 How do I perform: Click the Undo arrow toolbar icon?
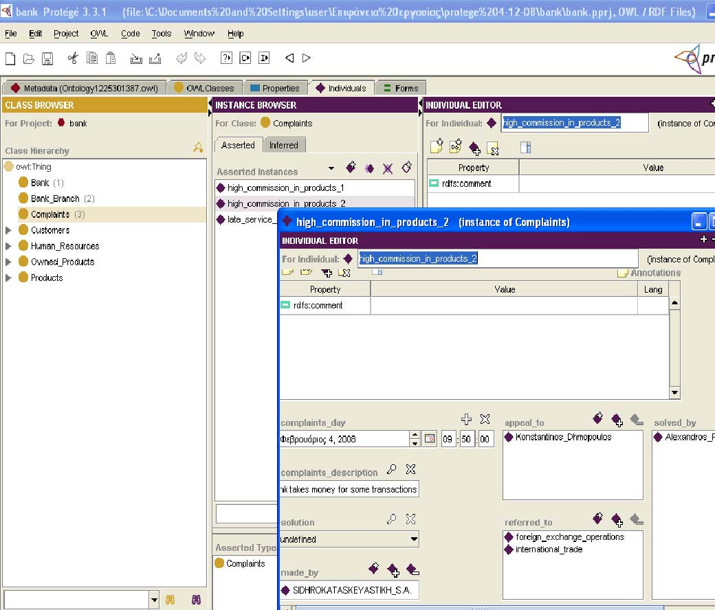tap(181, 58)
